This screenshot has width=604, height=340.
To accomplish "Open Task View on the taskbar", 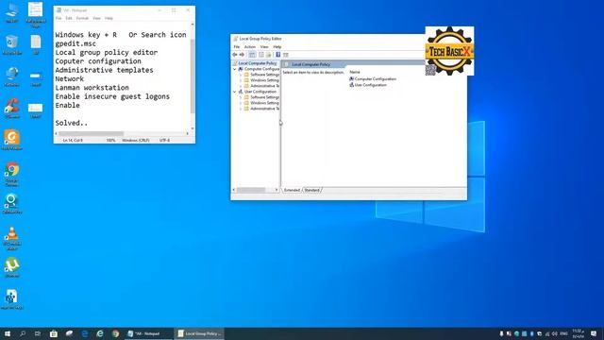I will [x=38, y=333].
